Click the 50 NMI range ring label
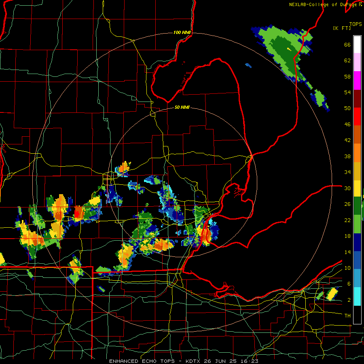The image size is (364, 364). tap(182, 107)
